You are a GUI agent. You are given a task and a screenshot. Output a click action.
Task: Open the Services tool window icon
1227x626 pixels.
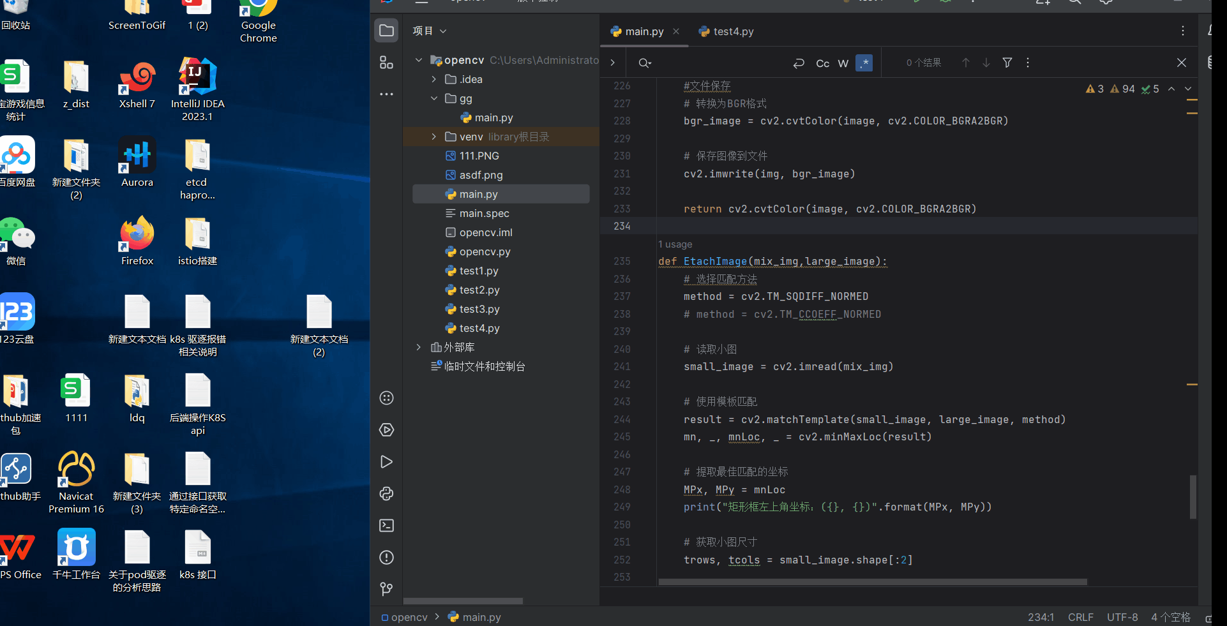(x=386, y=429)
